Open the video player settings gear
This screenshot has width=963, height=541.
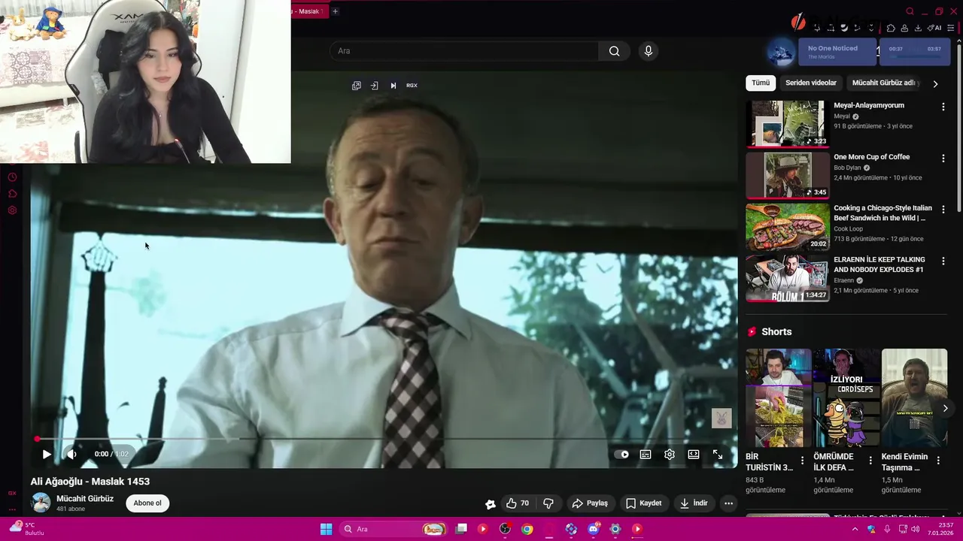tap(670, 454)
